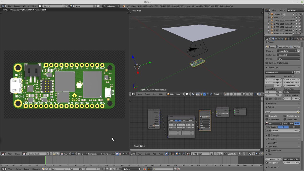Click the outliner editor-type icon
This screenshot has width=304, height=171.
[268, 10]
